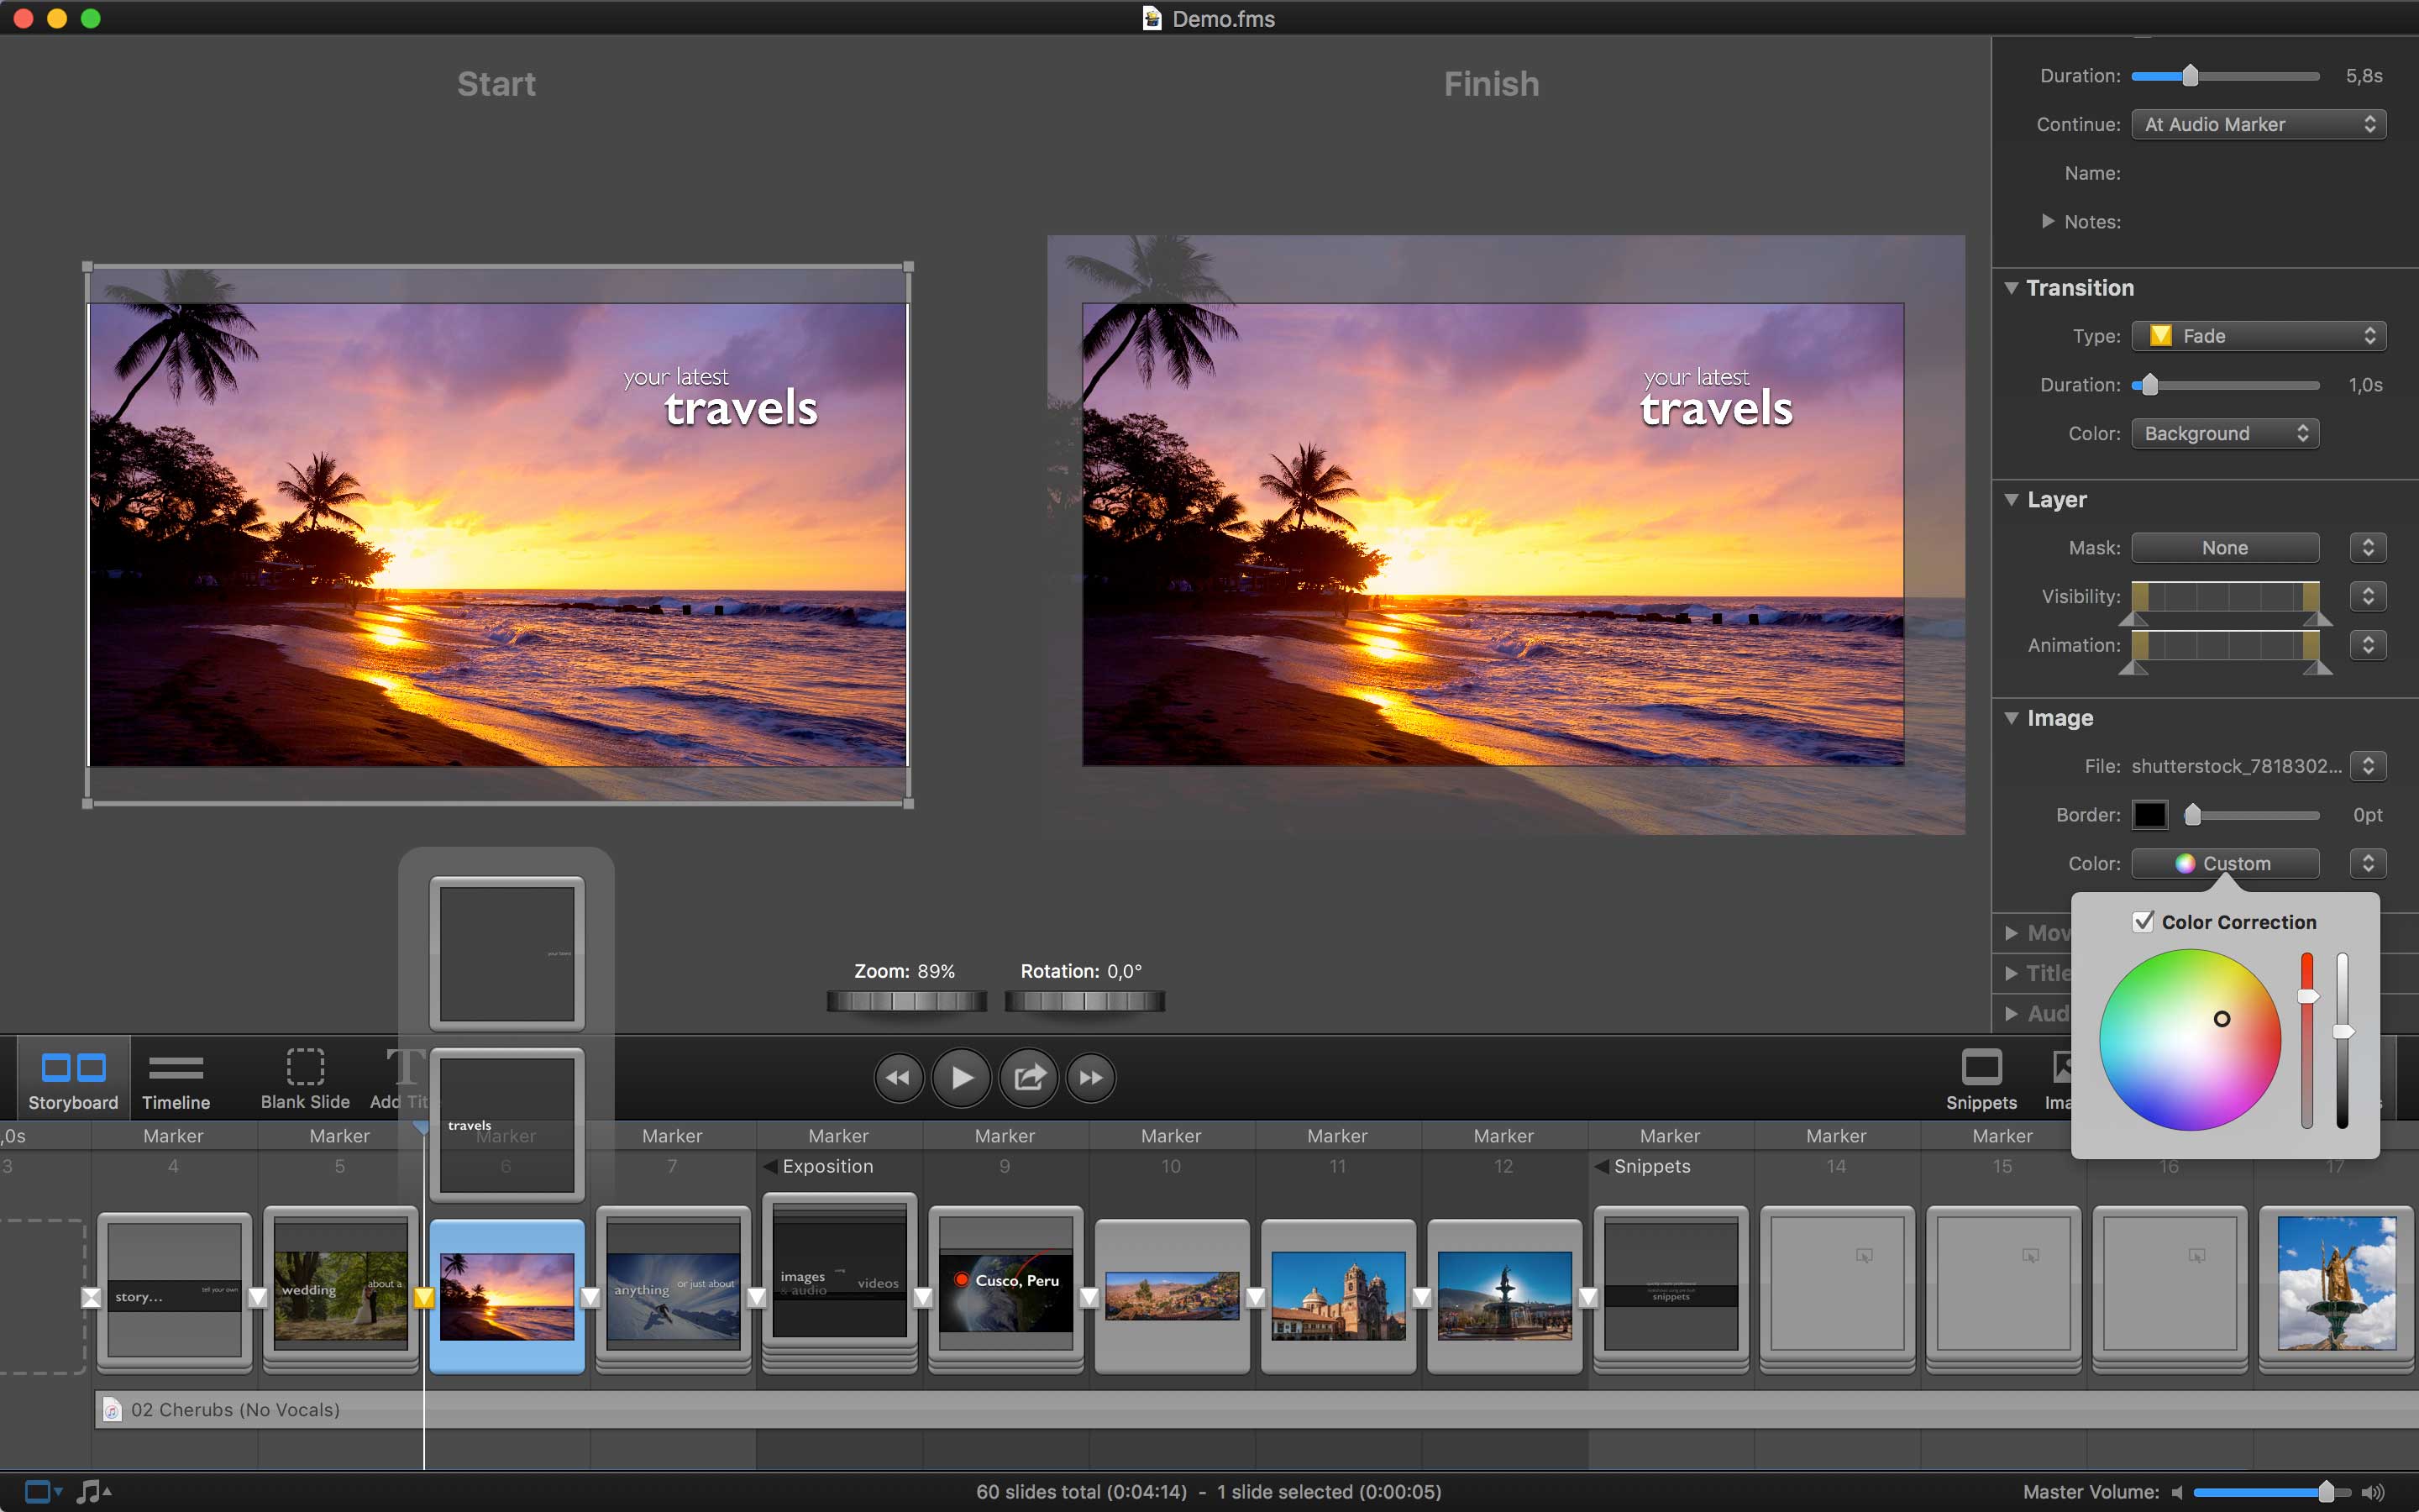This screenshot has width=2419, height=1512.
Task: Open the Transition Type Fade dropdown
Action: pos(2258,336)
